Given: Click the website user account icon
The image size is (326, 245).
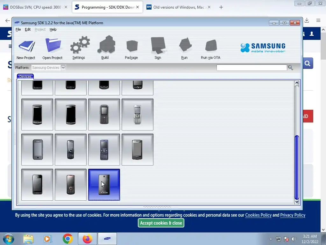Looking at the screenshot, I should coord(311,33).
